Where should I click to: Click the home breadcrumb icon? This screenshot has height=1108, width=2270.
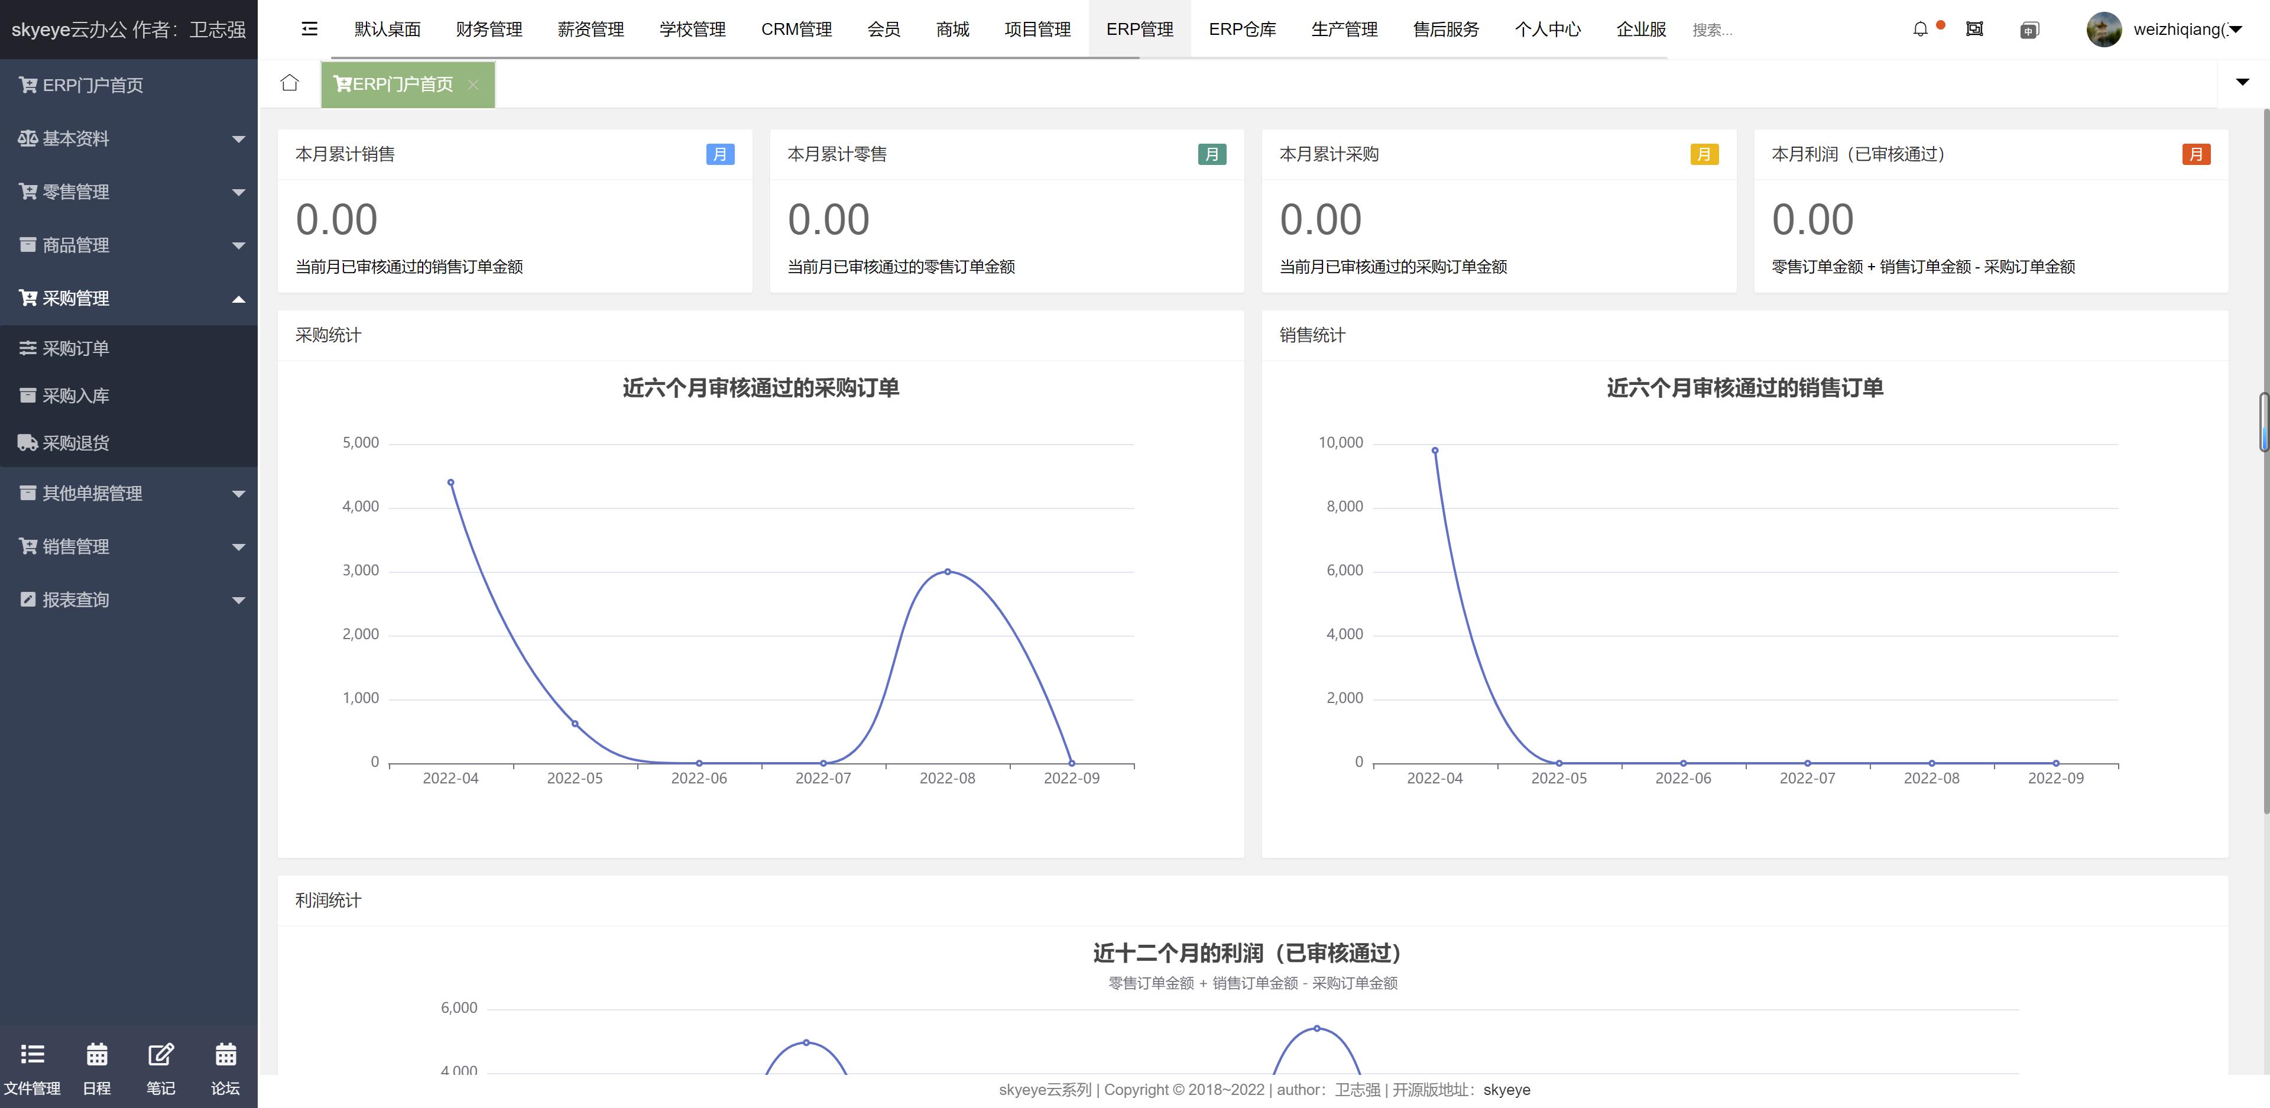coord(290,82)
